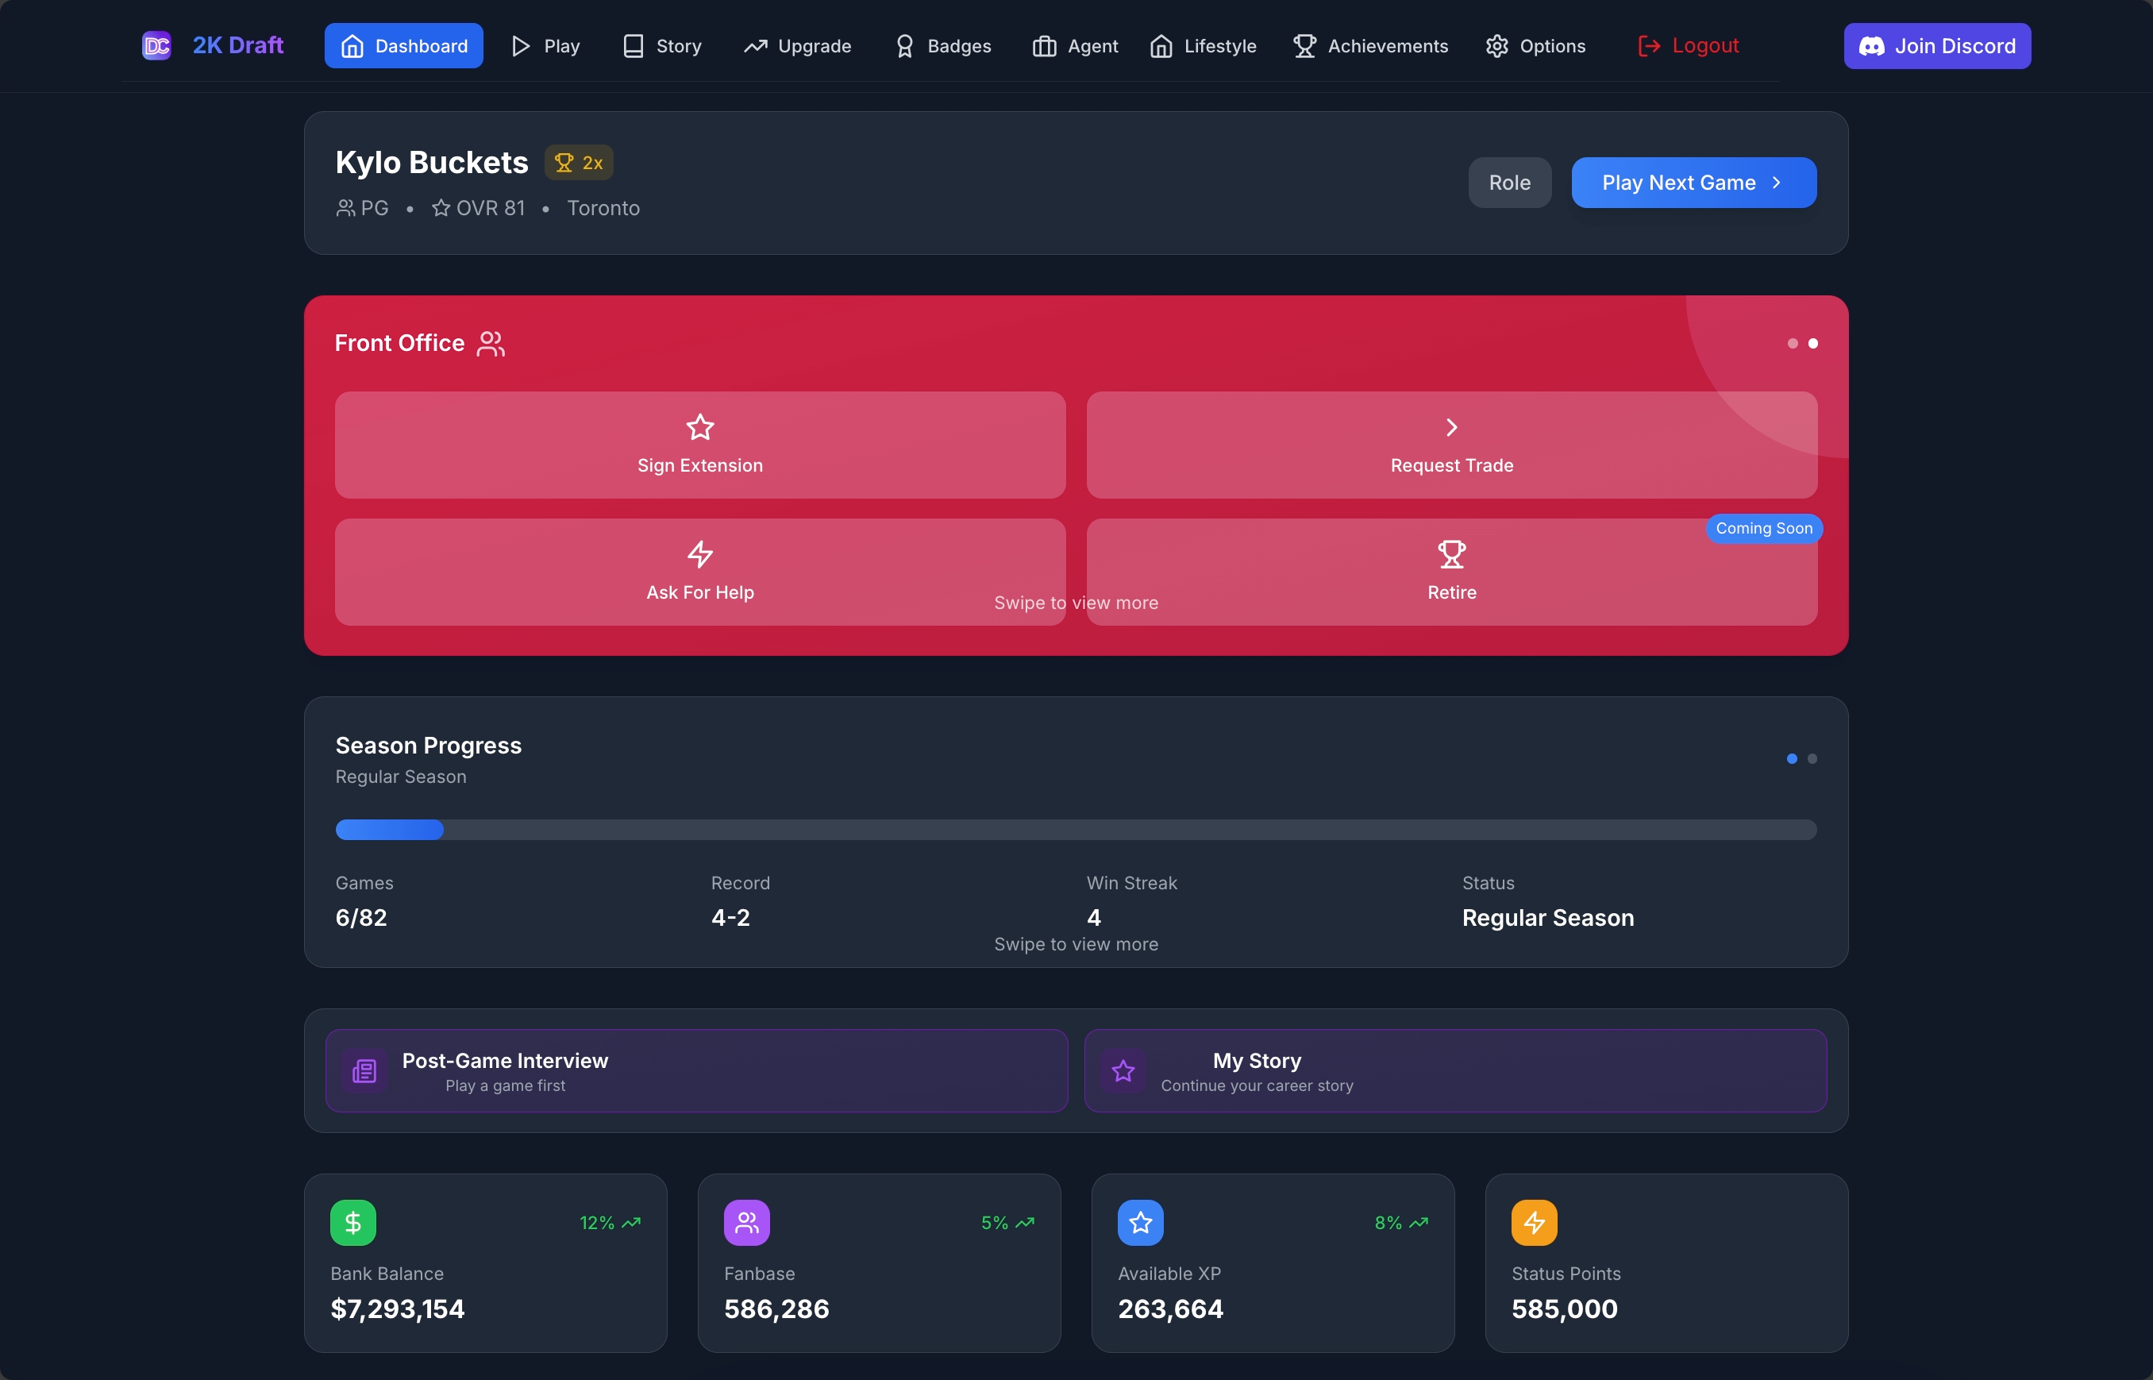Click the green dollar Bank Balance icon
This screenshot has height=1380, width=2153.
[x=353, y=1222]
